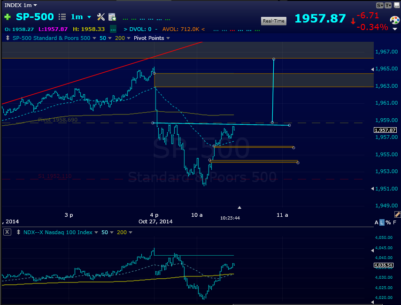The image size is (401, 305).
Task: Expand the NDX--X Nasdaq 100 Index dropdown
Action: [x=96, y=232]
